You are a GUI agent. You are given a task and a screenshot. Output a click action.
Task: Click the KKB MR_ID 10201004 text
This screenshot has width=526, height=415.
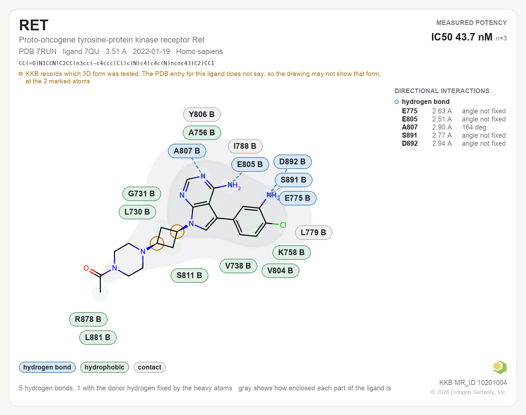point(473,383)
